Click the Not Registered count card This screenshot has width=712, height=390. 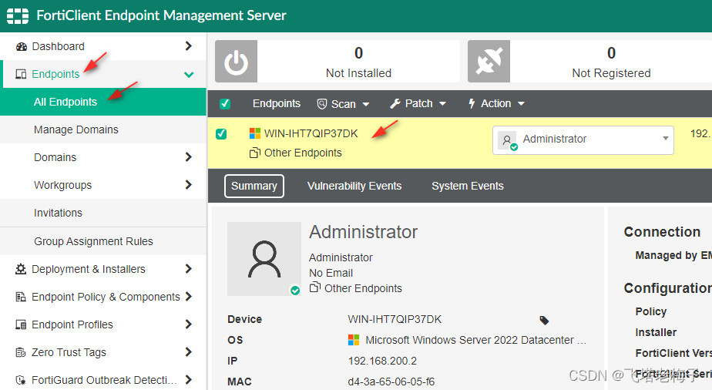[589, 62]
